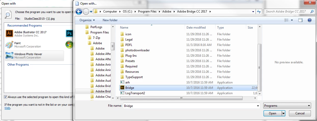
Task: Click the photodownloader folder icon
Action: coord(122,50)
